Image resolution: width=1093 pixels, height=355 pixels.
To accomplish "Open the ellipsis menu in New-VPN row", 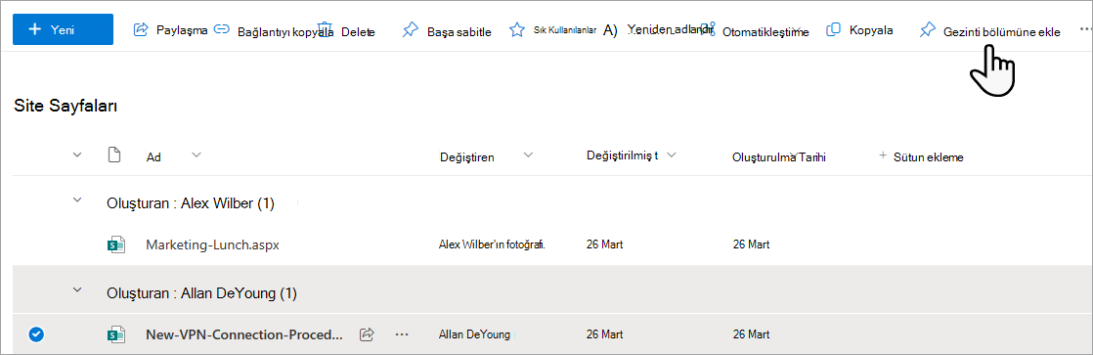I will pyautogui.click(x=401, y=334).
